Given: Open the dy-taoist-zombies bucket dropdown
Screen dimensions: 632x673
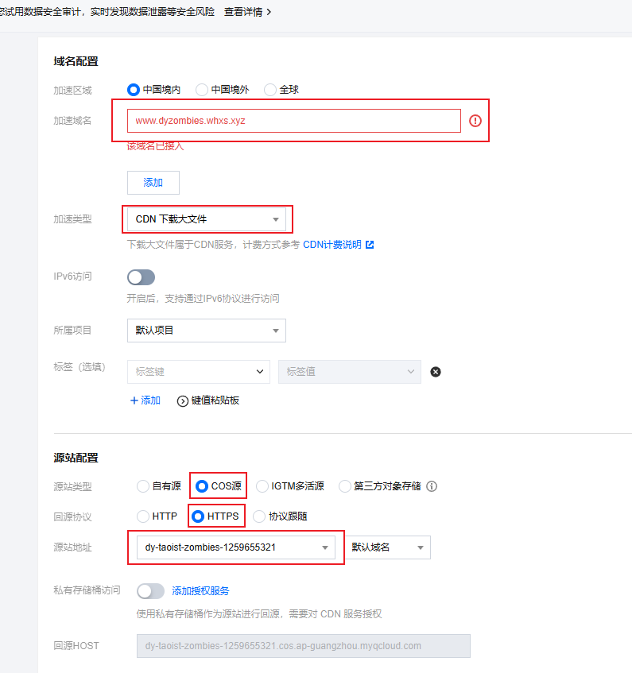Looking at the screenshot, I should (236, 547).
